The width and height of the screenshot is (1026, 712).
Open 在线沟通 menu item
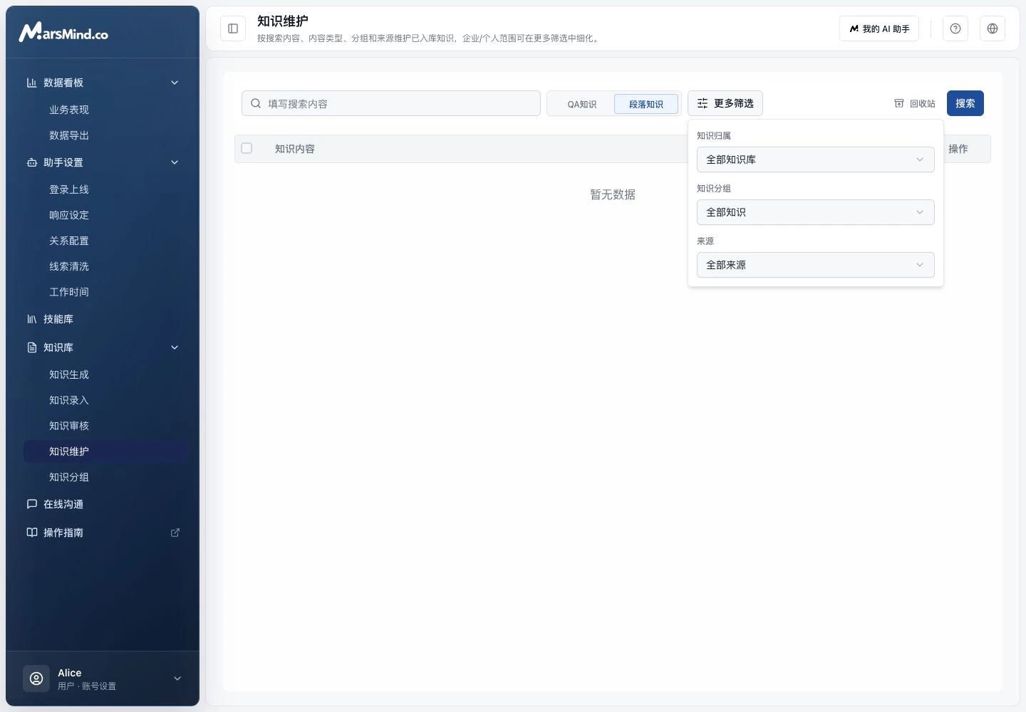(103, 504)
